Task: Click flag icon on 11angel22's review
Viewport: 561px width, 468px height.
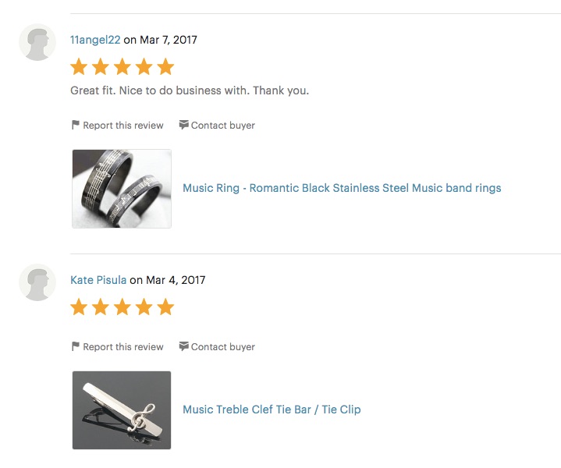Action: (x=76, y=125)
